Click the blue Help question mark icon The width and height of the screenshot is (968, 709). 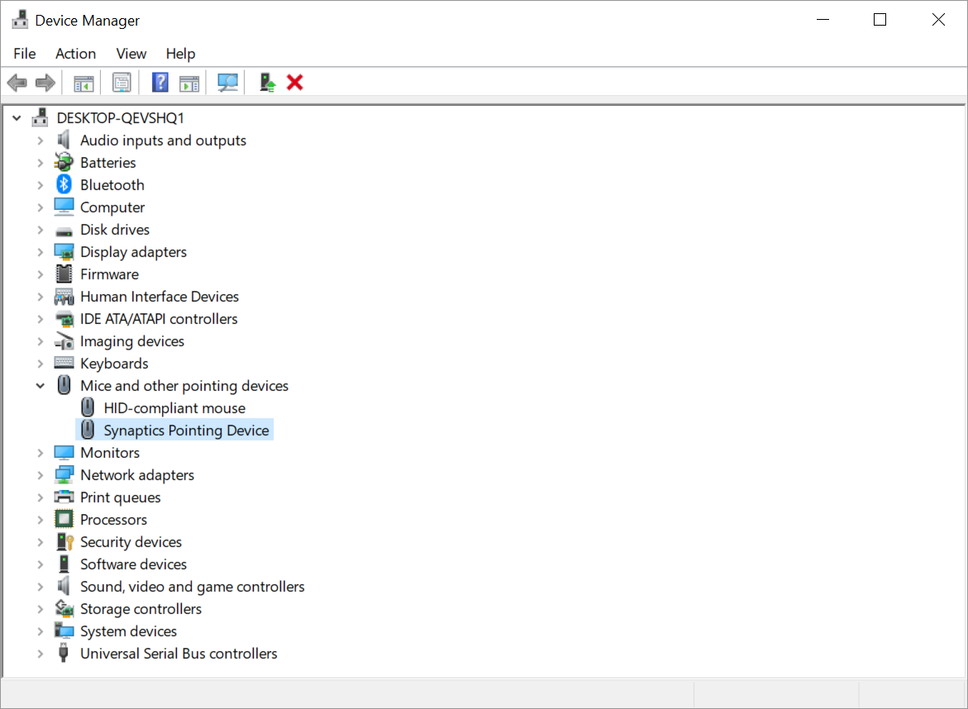tap(160, 82)
